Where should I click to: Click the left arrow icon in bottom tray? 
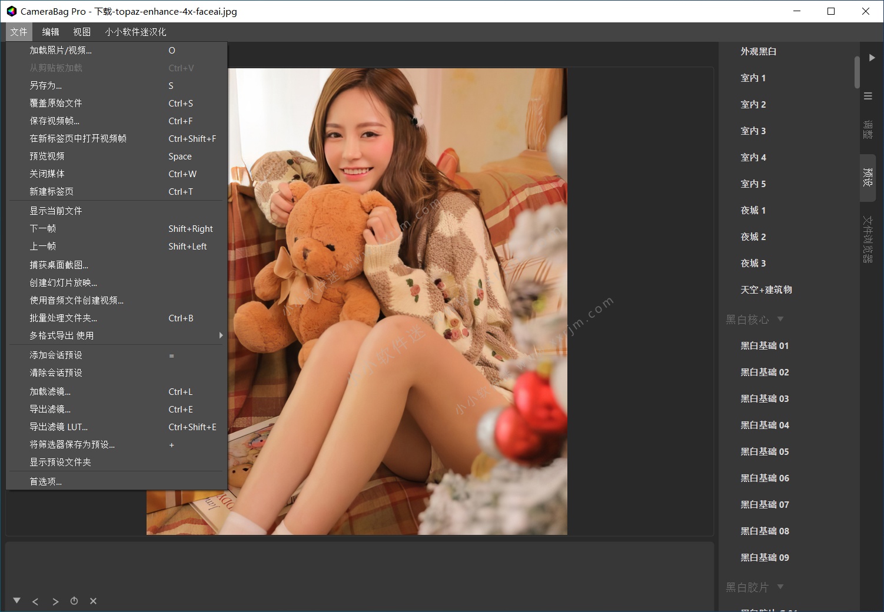(x=35, y=601)
